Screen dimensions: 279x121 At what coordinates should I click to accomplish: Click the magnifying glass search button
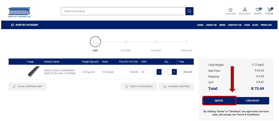coord(189,11)
